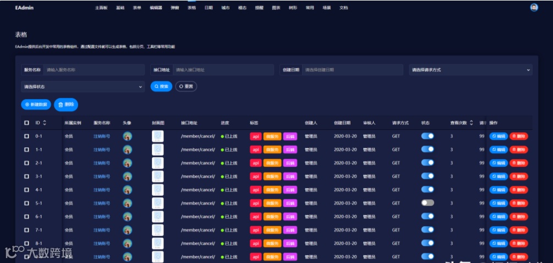
Task: Toggle the 状态 switch in row 6-1
Action: click(x=428, y=216)
